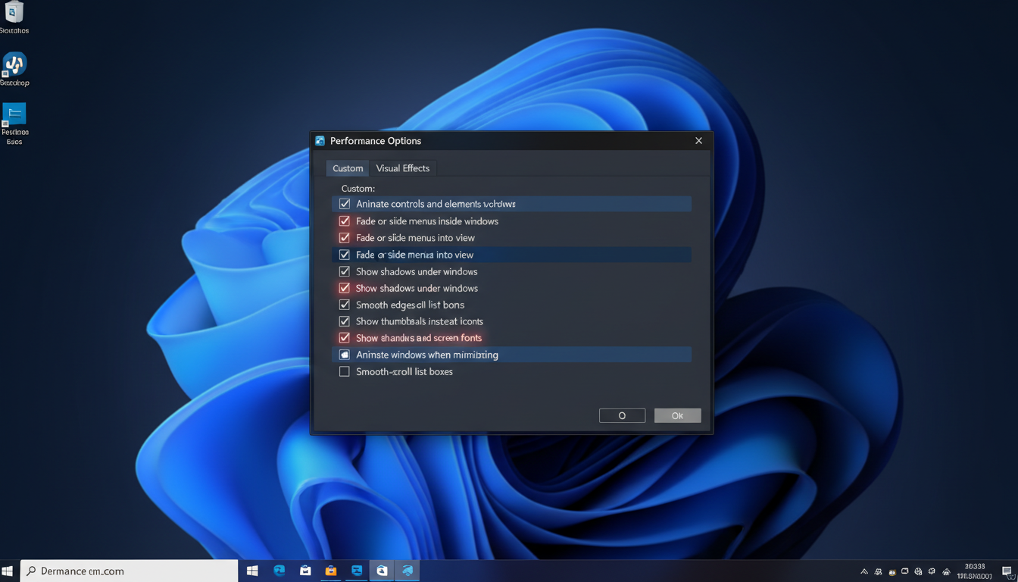Open the orange briefcase app on the taskbar
Viewport: 1018px width, 582px height.
[330, 571]
